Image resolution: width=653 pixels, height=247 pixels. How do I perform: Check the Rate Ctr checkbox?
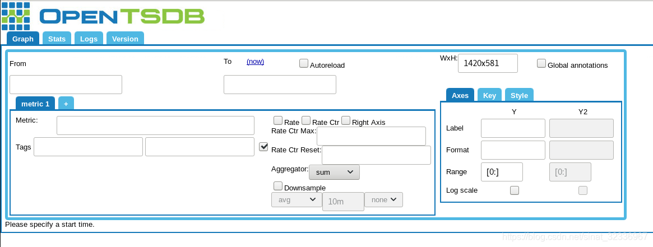pos(306,120)
